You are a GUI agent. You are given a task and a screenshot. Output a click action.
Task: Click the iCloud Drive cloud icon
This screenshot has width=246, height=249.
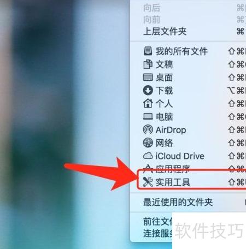click(x=148, y=156)
